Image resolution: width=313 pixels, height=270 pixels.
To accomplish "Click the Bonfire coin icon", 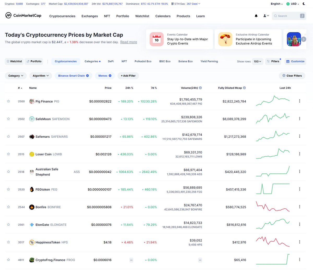I will point(32,207).
